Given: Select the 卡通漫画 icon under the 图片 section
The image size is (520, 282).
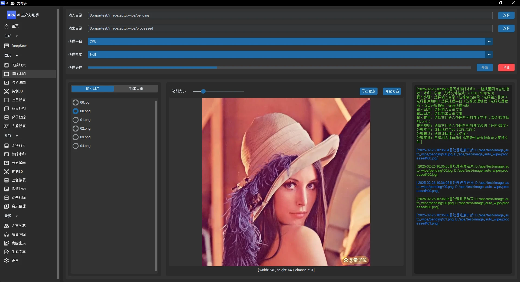Looking at the screenshot, I should point(6,83).
